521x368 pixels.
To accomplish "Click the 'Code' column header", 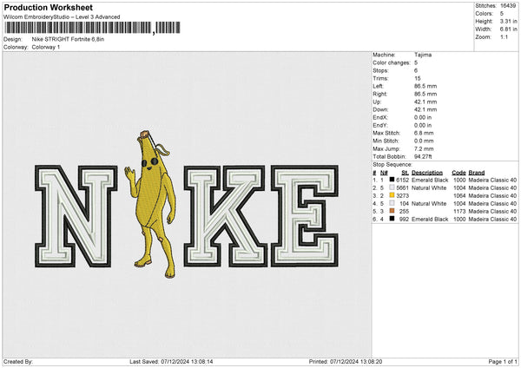I will click(458, 173).
